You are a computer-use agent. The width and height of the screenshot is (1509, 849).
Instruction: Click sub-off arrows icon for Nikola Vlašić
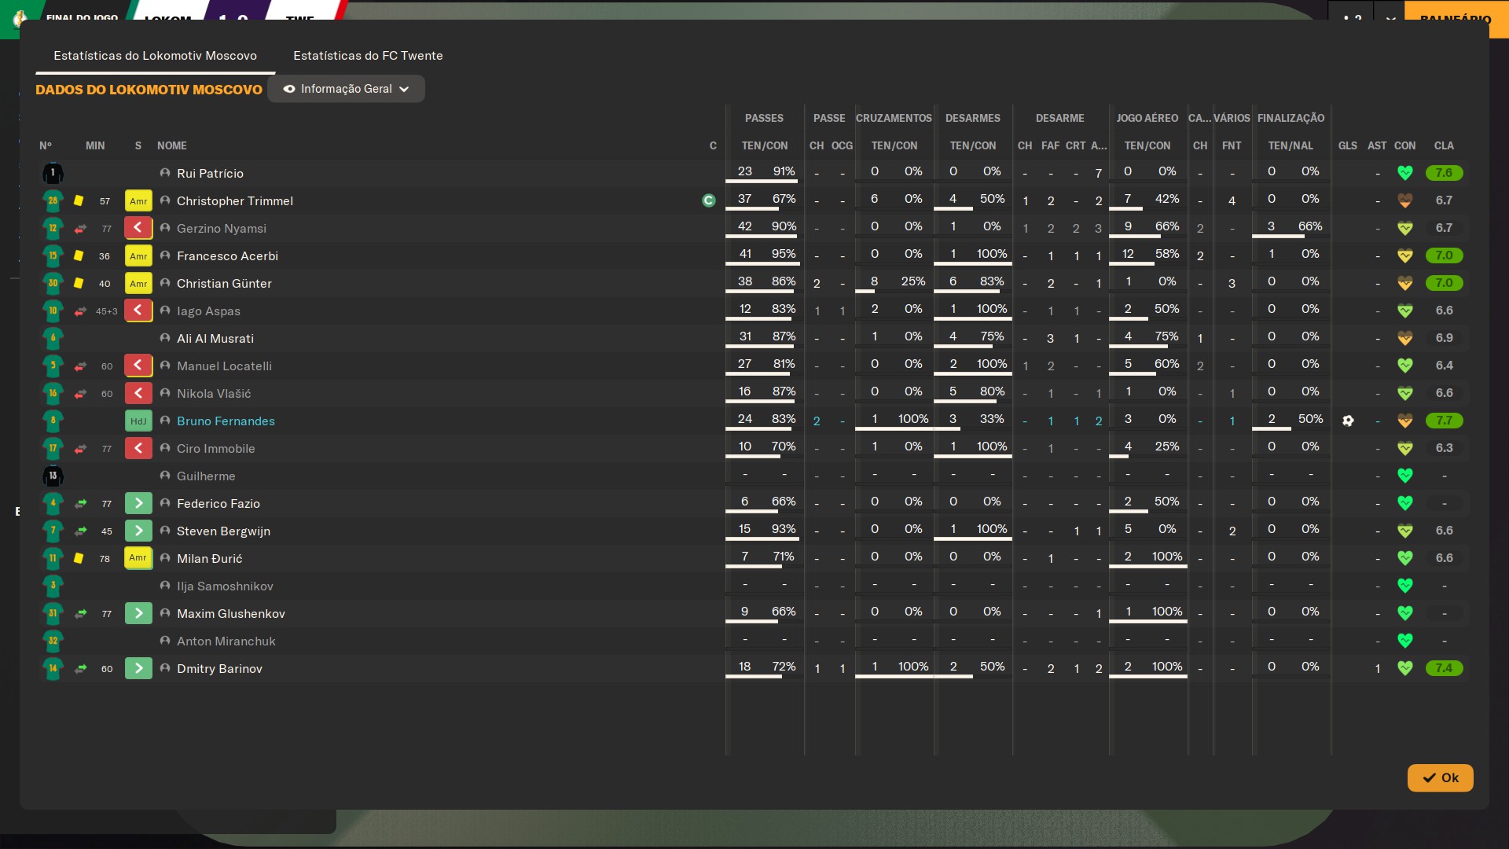[80, 394]
